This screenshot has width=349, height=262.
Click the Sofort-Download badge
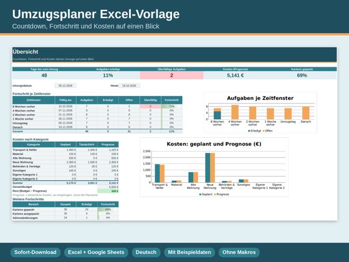click(36, 252)
